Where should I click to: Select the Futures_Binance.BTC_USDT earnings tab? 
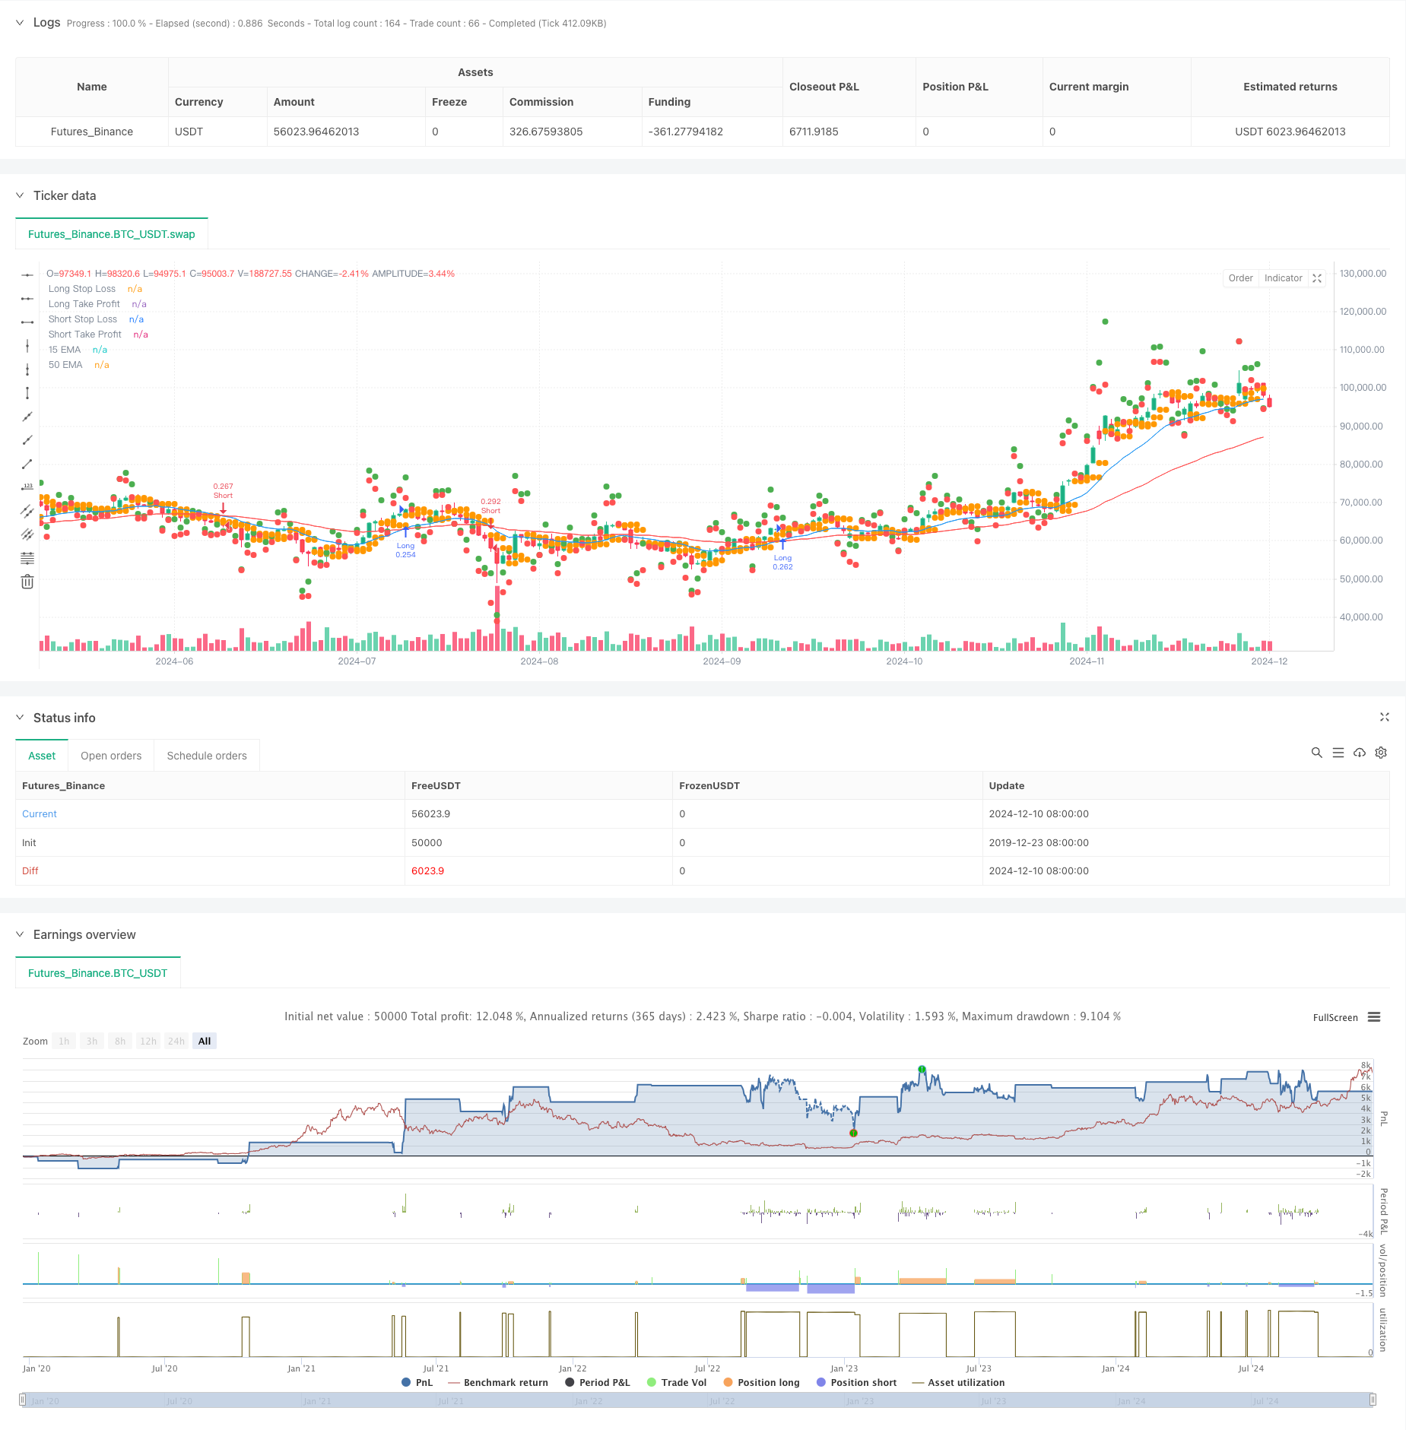click(97, 973)
